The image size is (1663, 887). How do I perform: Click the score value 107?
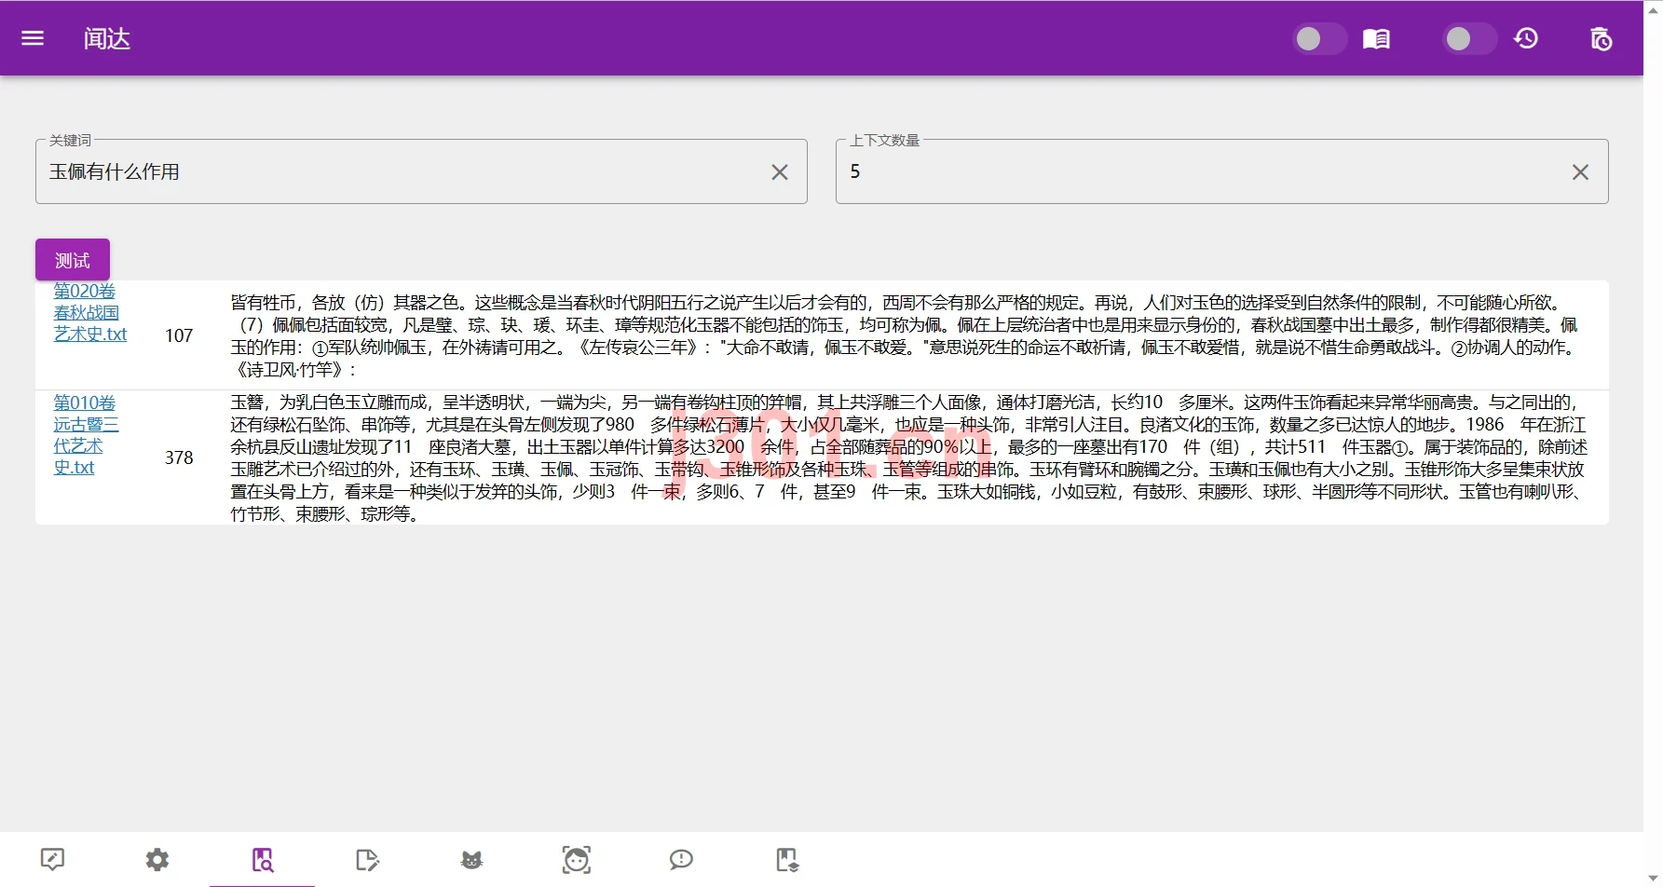pyautogui.click(x=179, y=335)
